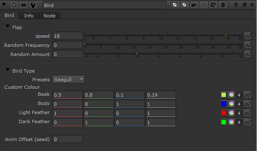
Task: Click the speed slider handle
Action: (x=225, y=35)
